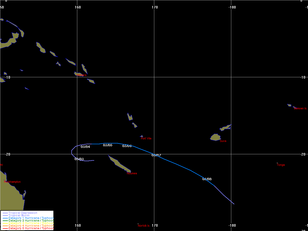Click the 170 longitude label at top
The height and width of the screenshot is (231, 308).
point(155,7)
